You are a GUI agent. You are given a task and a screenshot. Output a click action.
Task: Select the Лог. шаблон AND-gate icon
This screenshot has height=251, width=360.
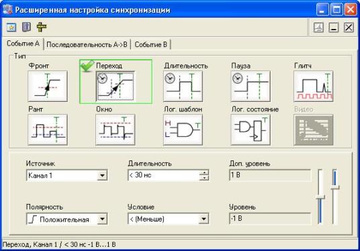(x=183, y=130)
